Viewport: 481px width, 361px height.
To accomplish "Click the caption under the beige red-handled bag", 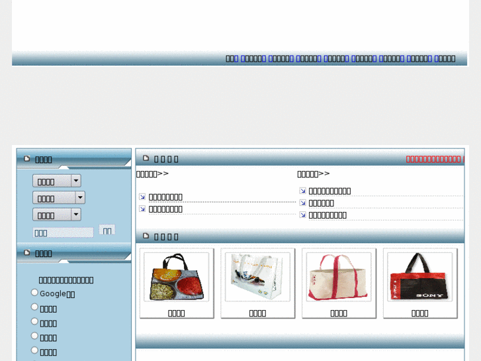I will click(339, 313).
